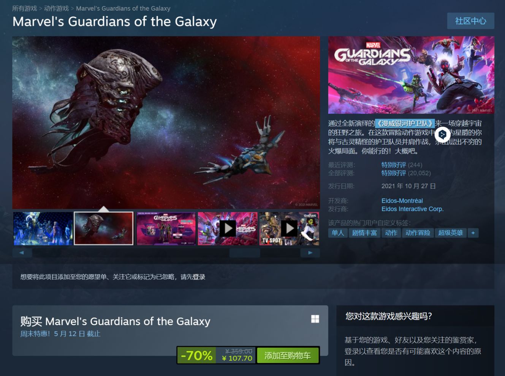Click the Windows platform icon in the purchase box
The image size is (505, 376).
[315, 319]
